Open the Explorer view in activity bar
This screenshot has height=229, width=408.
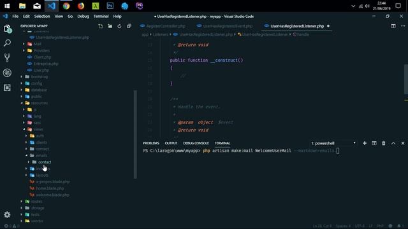point(7,29)
